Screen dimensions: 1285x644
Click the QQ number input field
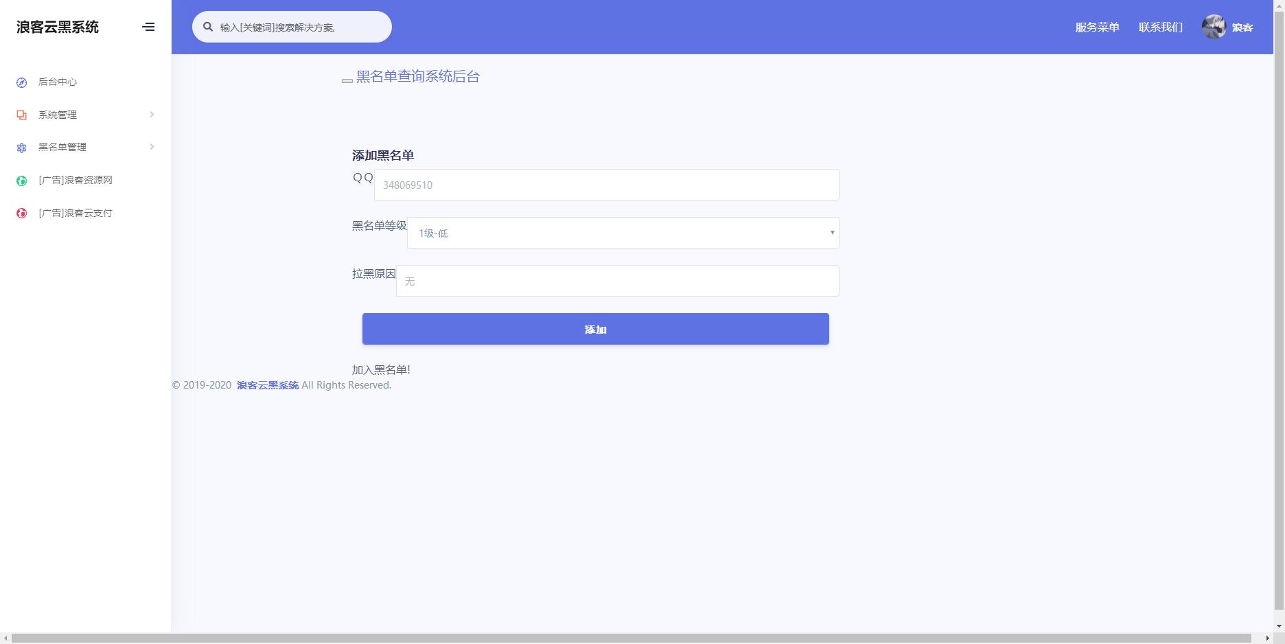point(605,184)
